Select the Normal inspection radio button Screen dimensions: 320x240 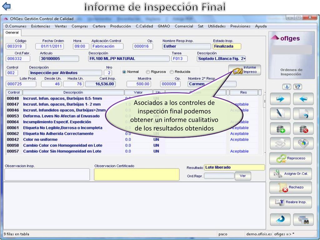point(124,72)
